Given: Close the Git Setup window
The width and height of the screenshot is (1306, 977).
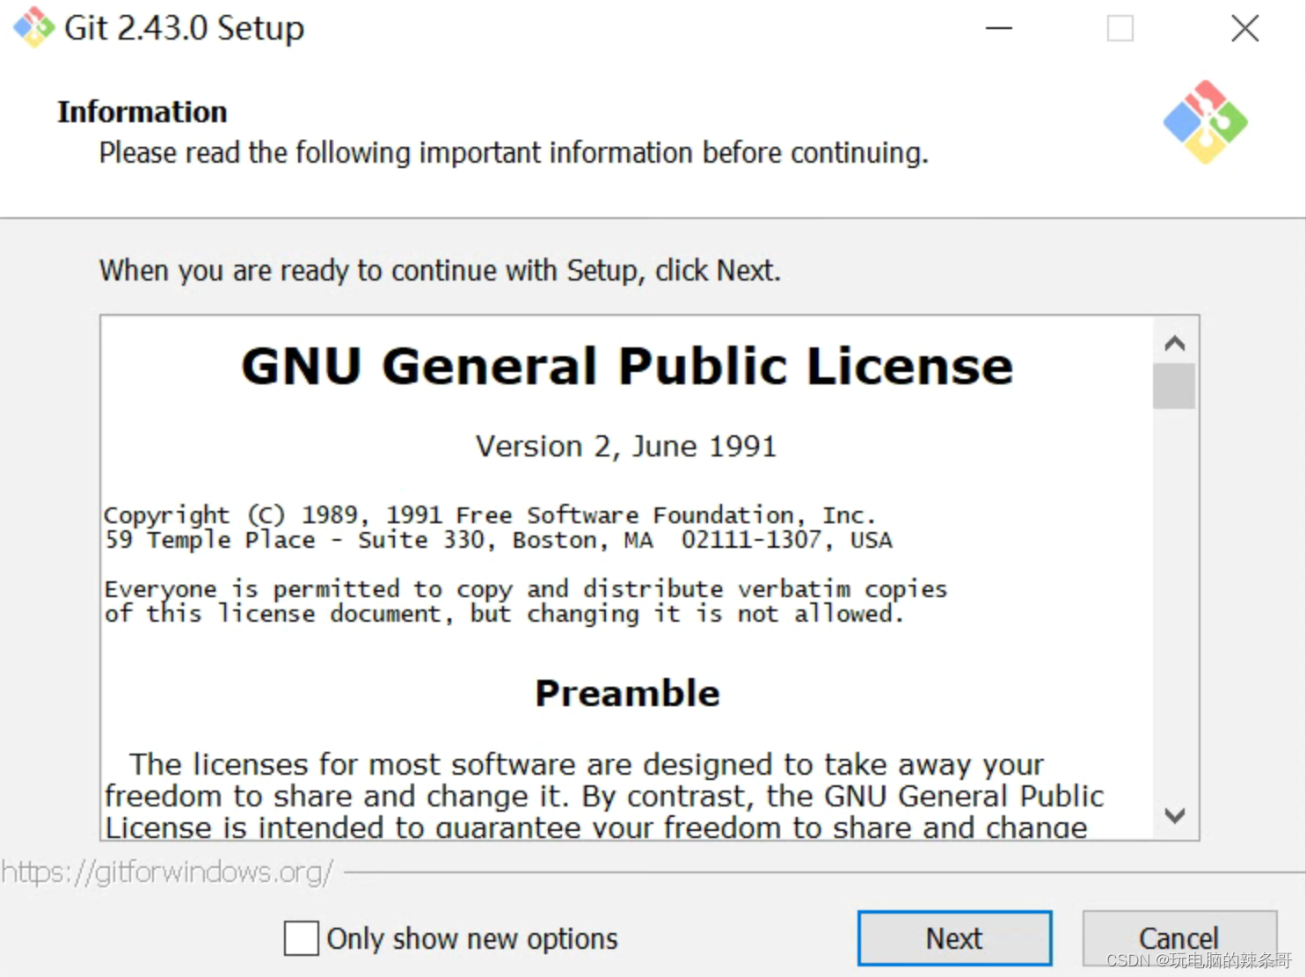Looking at the screenshot, I should click(1244, 28).
